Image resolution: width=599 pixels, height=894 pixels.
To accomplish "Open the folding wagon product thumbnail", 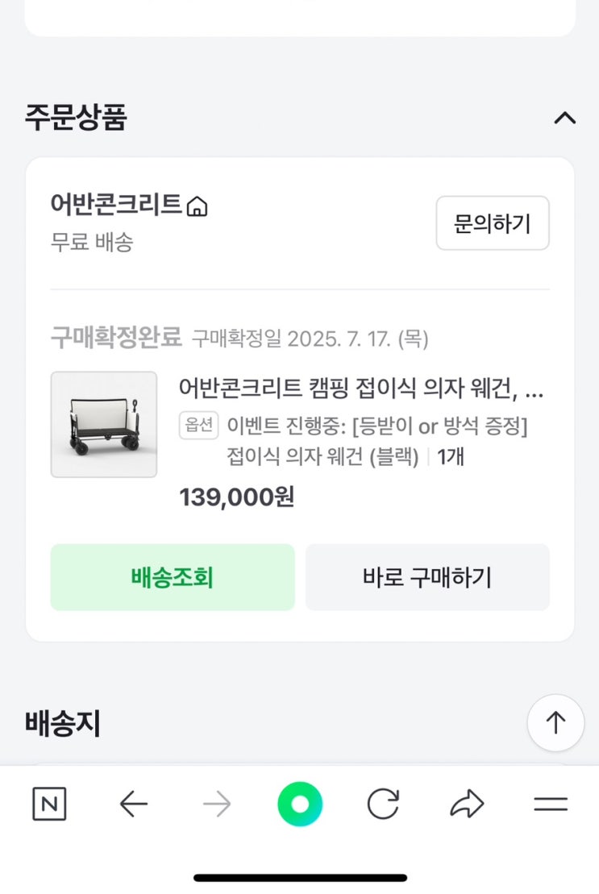I will (104, 424).
